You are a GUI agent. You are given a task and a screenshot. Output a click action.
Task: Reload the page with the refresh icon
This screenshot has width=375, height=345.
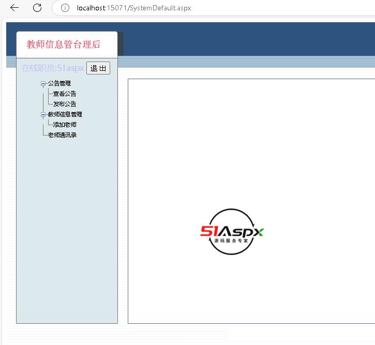[x=37, y=8]
